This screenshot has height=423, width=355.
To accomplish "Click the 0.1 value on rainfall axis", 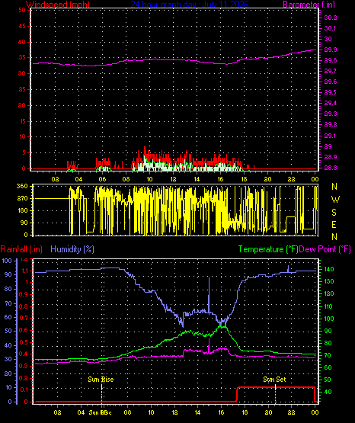I will point(24,389).
